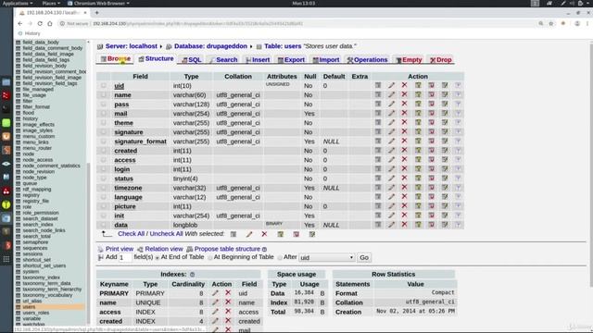The height and width of the screenshot is (333, 593).
Task: Tick the checkbox for uid field
Action: coord(103,85)
